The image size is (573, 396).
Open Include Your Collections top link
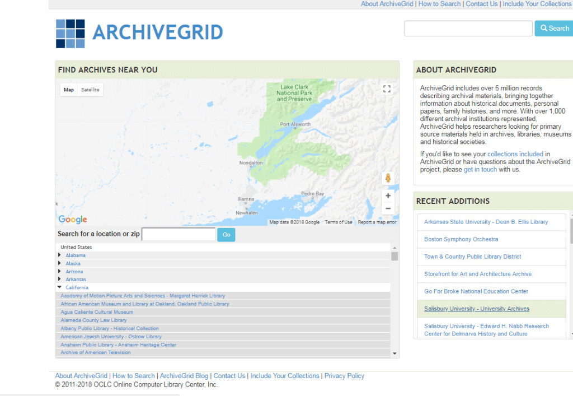[537, 4]
